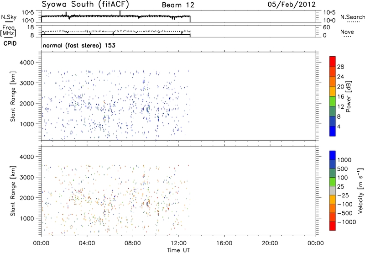Viewport: 365px width, 253px height.
Task: Pick the green 12–16 dB Power swatch
Action: pyautogui.click(x=333, y=101)
